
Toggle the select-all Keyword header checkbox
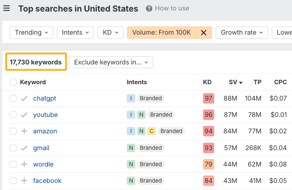pos(13,82)
